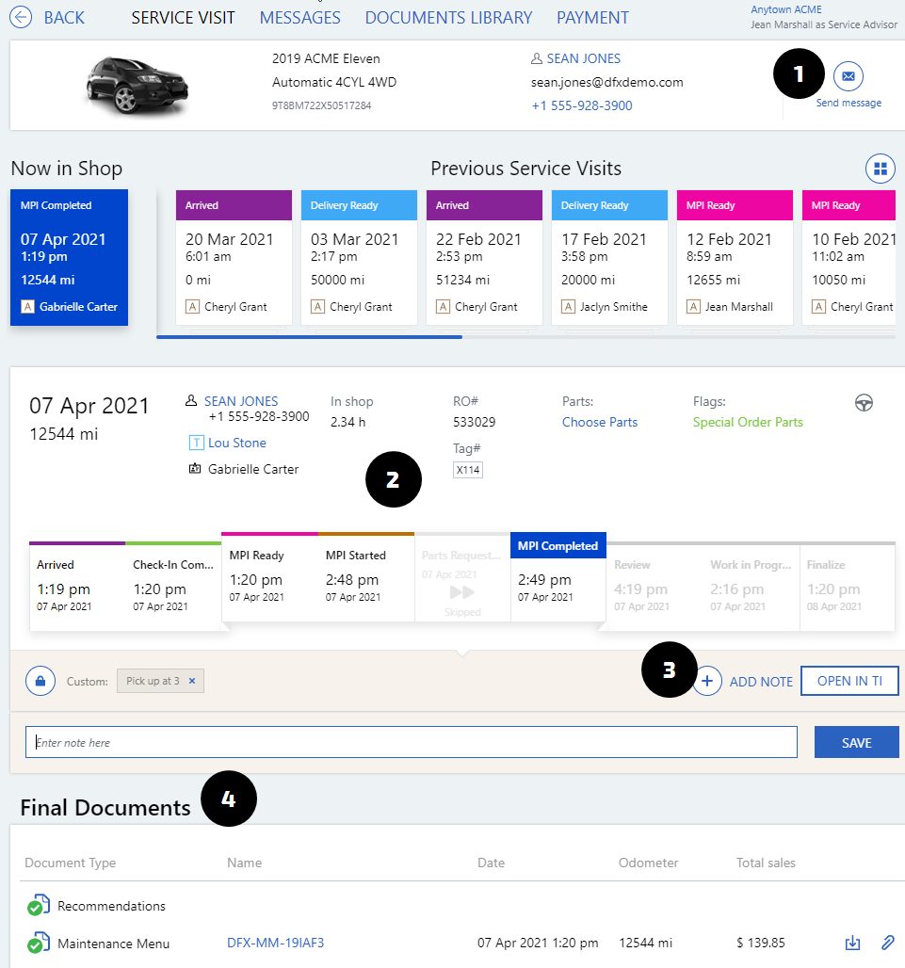Viewport: 905px width, 968px height.
Task: Go to the Payment tab
Action: 592,17
